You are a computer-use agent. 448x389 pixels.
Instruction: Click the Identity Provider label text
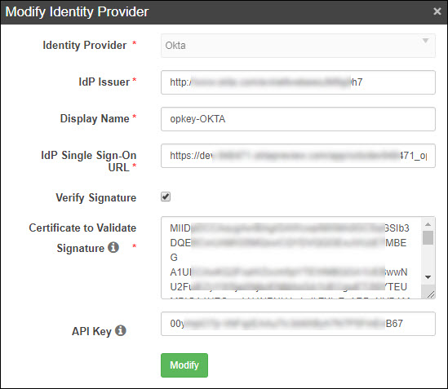coord(85,45)
